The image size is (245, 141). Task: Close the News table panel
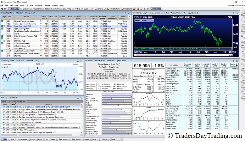[81, 98]
